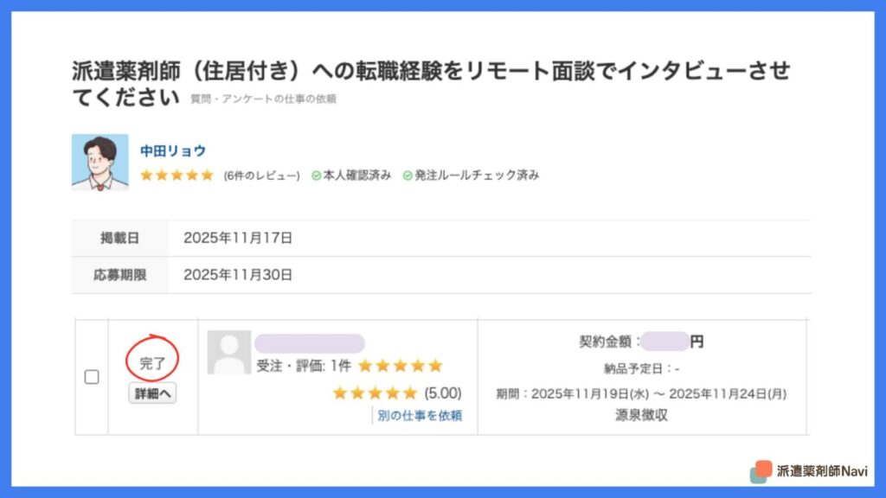Click the 本人確認済み green check icon
This screenshot has height=498, width=886.
pyautogui.click(x=318, y=176)
